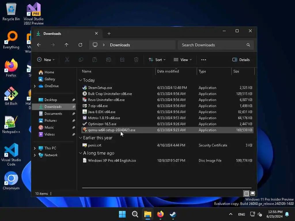The width and height of the screenshot is (295, 221).
Task: Click the search magnifier in Search Downloads box
Action: pyautogui.click(x=248, y=45)
